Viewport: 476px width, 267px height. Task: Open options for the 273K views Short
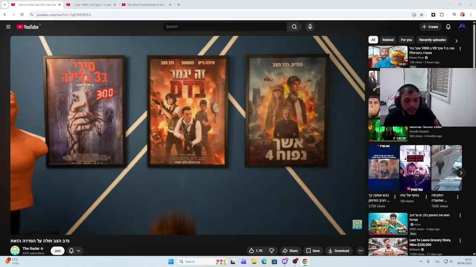[395, 197]
